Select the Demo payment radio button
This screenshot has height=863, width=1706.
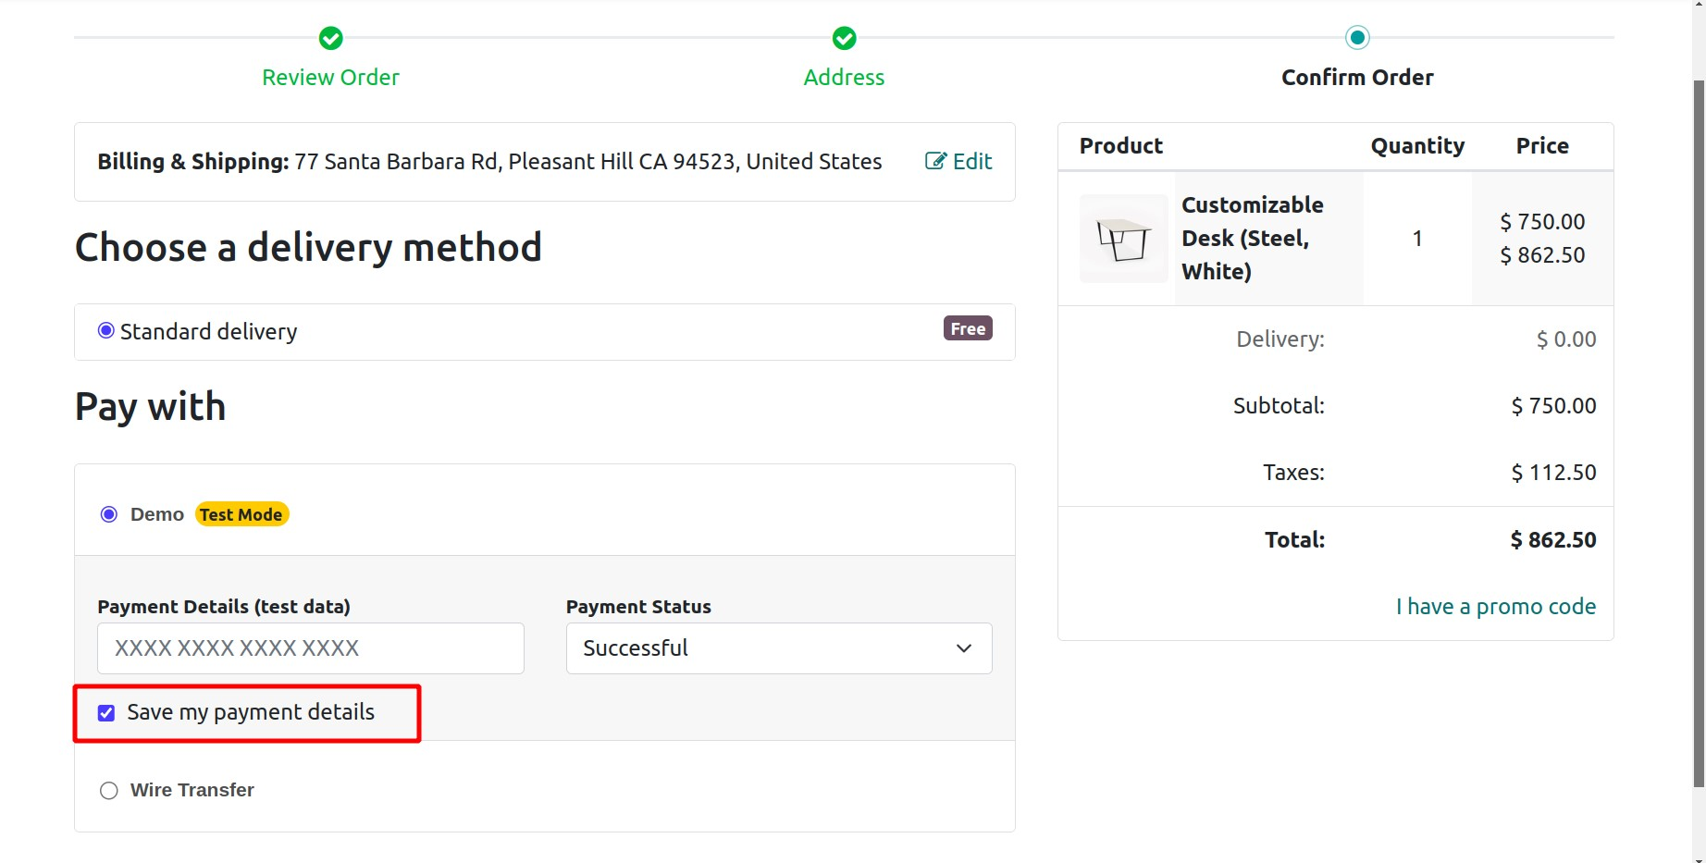click(109, 514)
